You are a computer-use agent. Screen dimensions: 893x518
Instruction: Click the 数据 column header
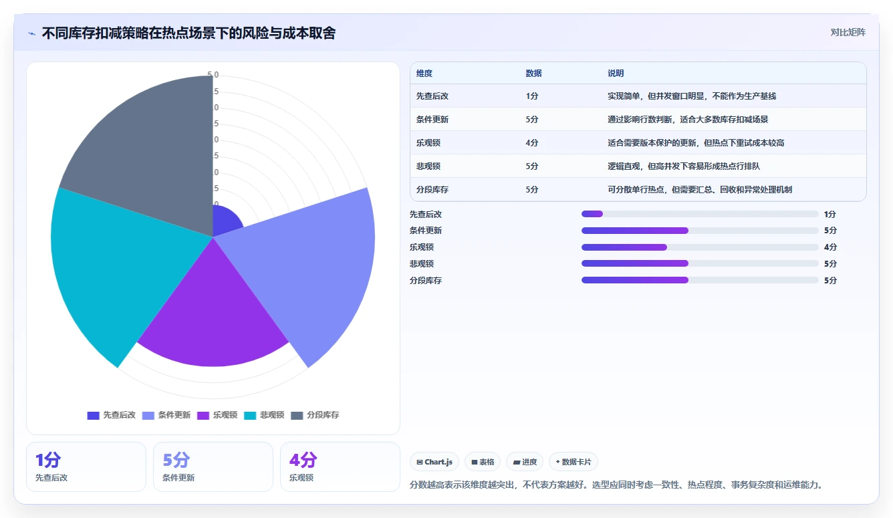[x=534, y=74]
